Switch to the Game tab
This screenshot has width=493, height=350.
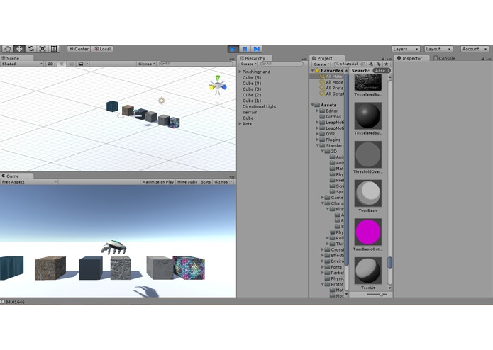(x=16, y=176)
